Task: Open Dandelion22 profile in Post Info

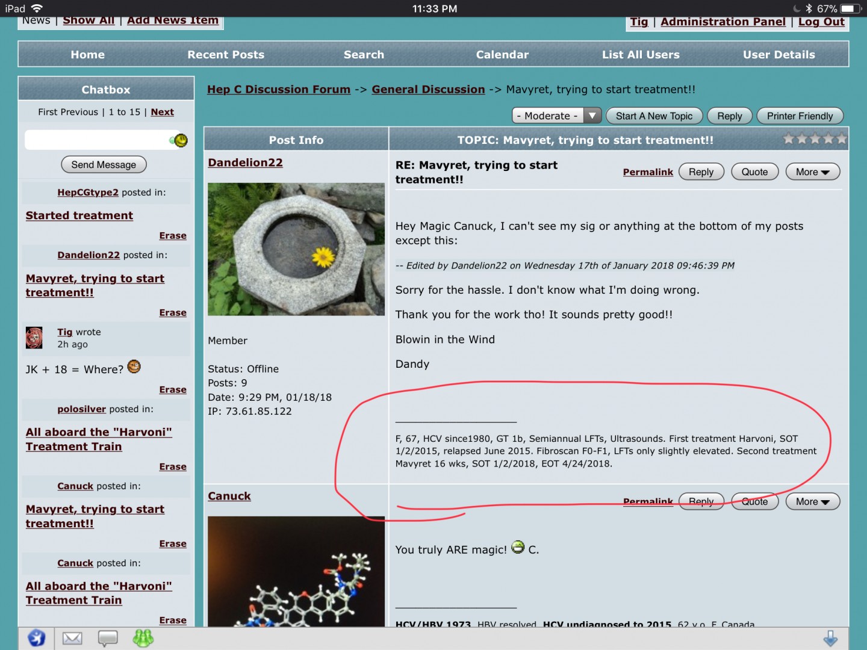Action: tap(245, 162)
